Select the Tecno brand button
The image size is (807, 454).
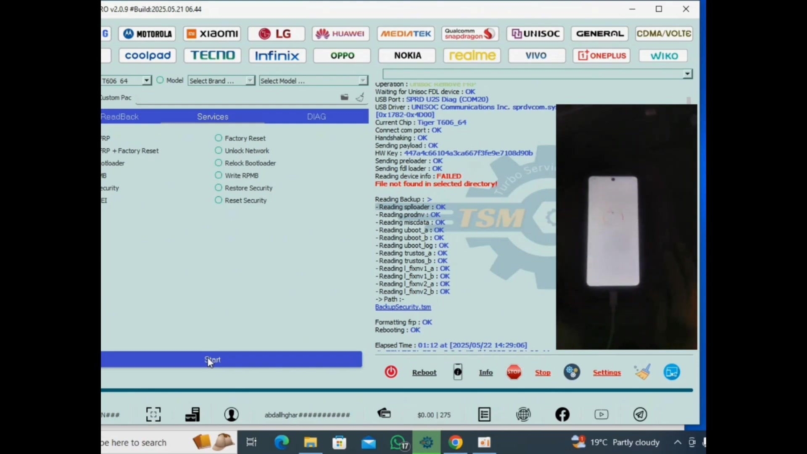click(212, 55)
